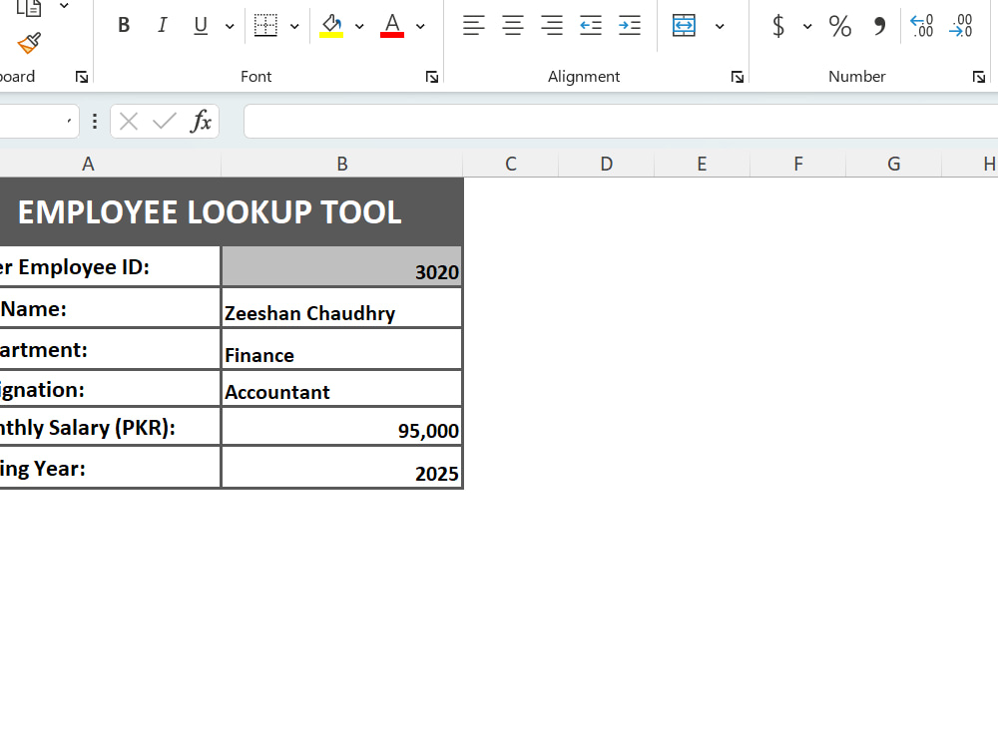The image size is (998, 748).
Task: Toggle Bold formatting
Action: [124, 26]
